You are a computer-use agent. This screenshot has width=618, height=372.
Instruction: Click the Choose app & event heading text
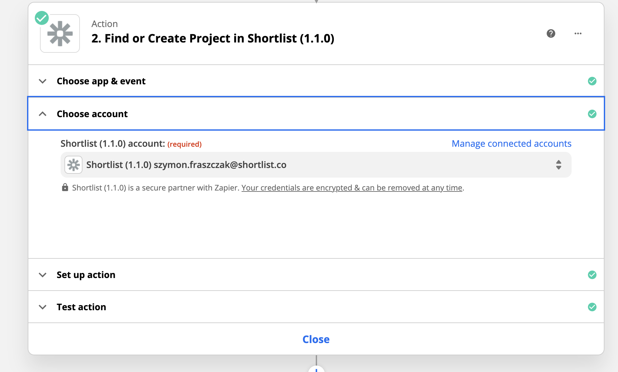click(x=101, y=81)
